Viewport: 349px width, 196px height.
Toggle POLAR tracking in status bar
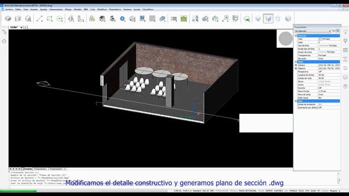[261, 191]
